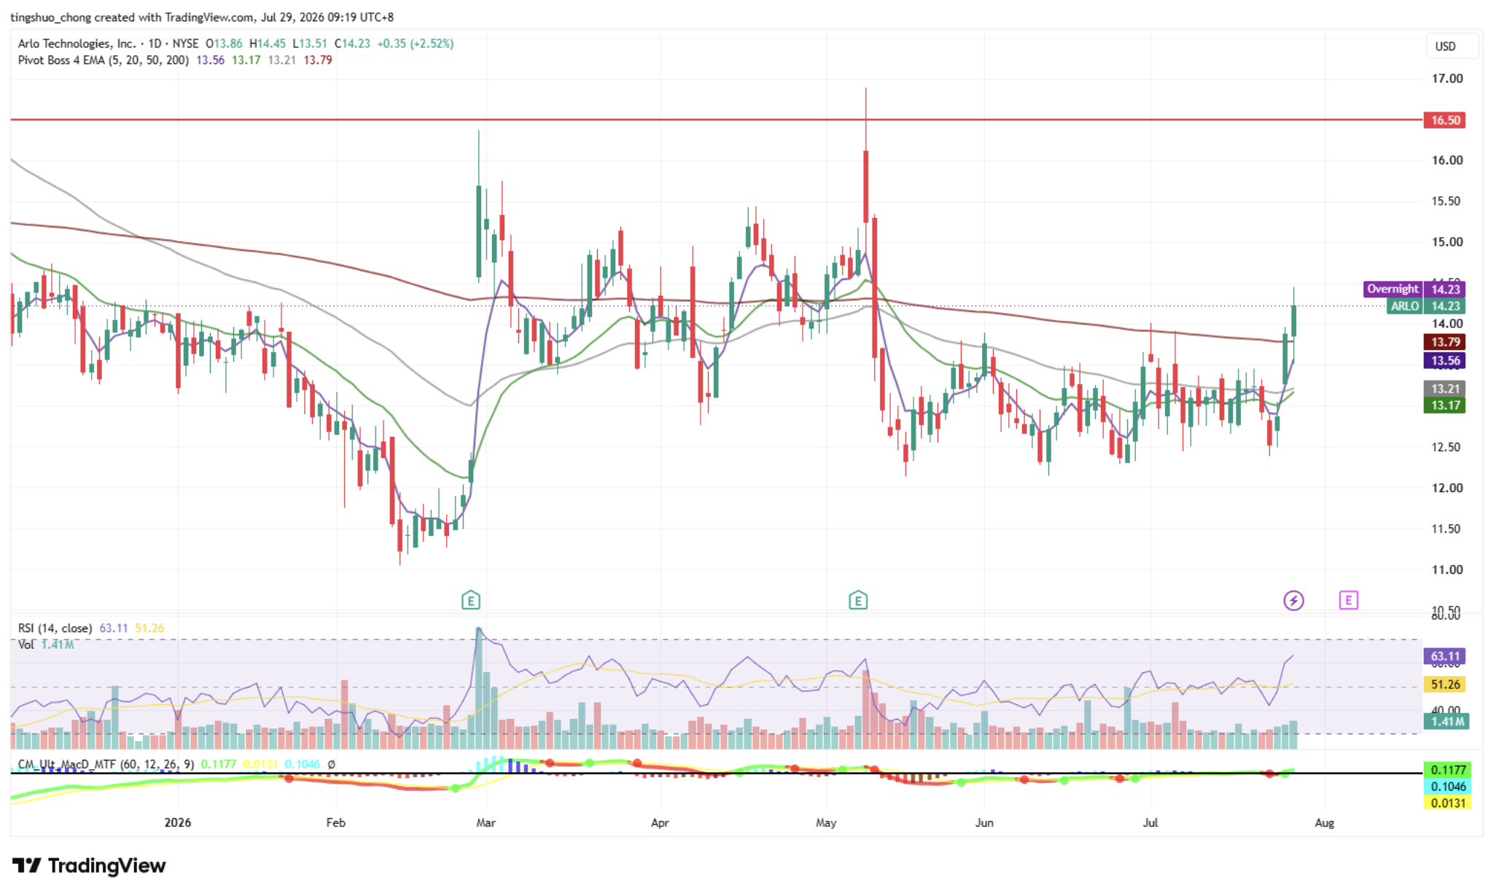Click the May label on the time axis
Image resolution: width=1496 pixels, height=891 pixels.
click(826, 822)
